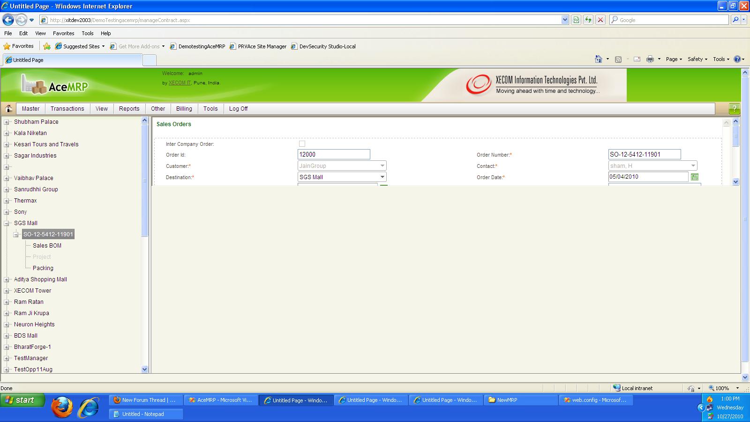Screen dimensions: 750x422
Task: Open the Order Date calendar picker
Action: pos(694,177)
